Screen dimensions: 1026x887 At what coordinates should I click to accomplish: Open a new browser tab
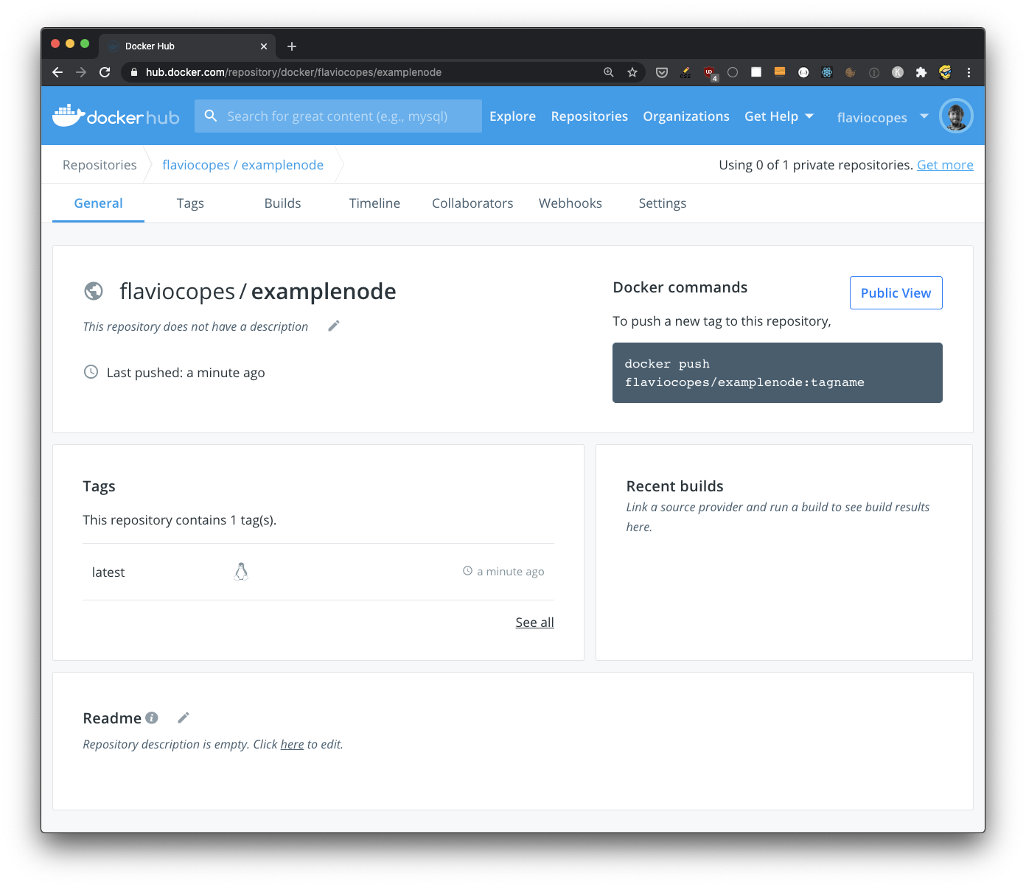(x=292, y=46)
